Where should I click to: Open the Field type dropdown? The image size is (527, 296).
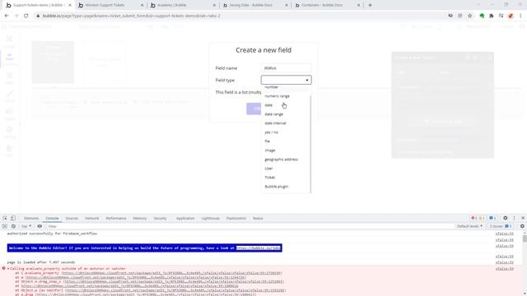pos(286,80)
